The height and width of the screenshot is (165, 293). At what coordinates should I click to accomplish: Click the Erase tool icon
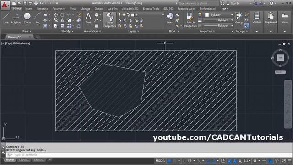(79, 15)
